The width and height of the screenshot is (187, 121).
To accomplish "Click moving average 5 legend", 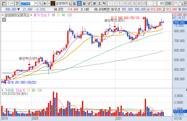I will 49,15.
